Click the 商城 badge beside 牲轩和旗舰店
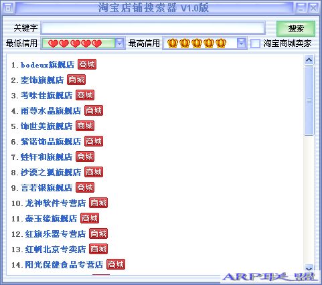 [x=85, y=157]
